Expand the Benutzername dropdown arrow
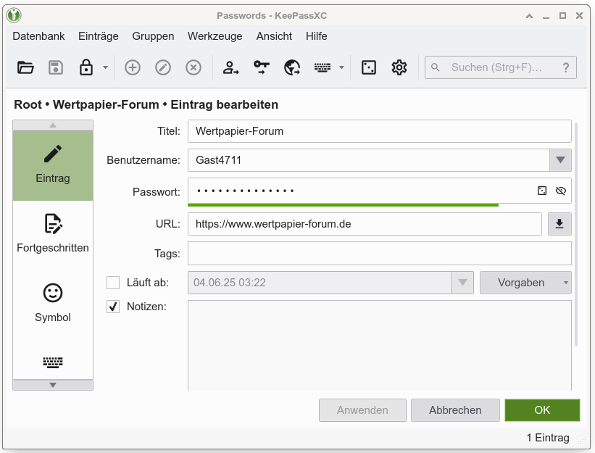The height and width of the screenshot is (453, 595). [x=559, y=160]
